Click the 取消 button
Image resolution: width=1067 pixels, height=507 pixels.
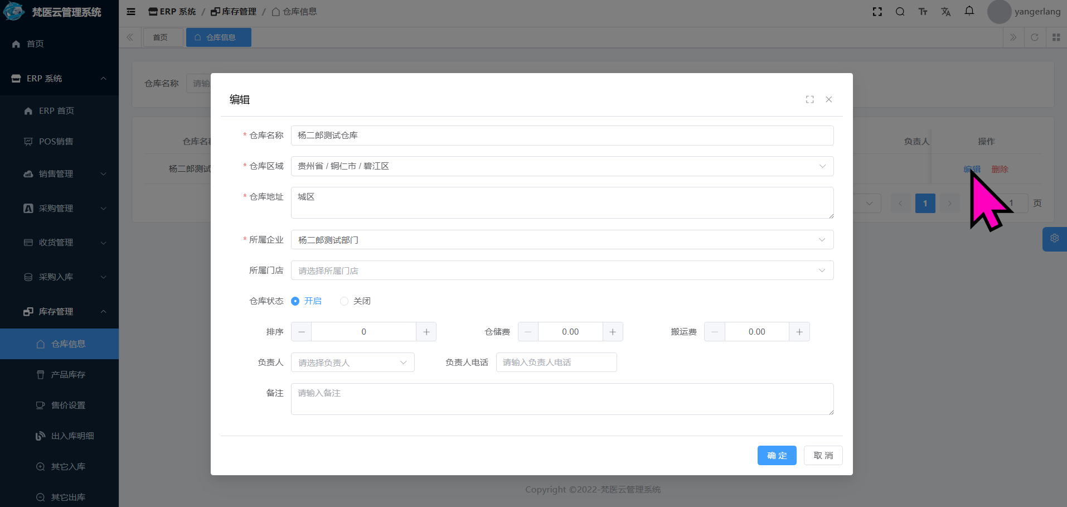823,456
